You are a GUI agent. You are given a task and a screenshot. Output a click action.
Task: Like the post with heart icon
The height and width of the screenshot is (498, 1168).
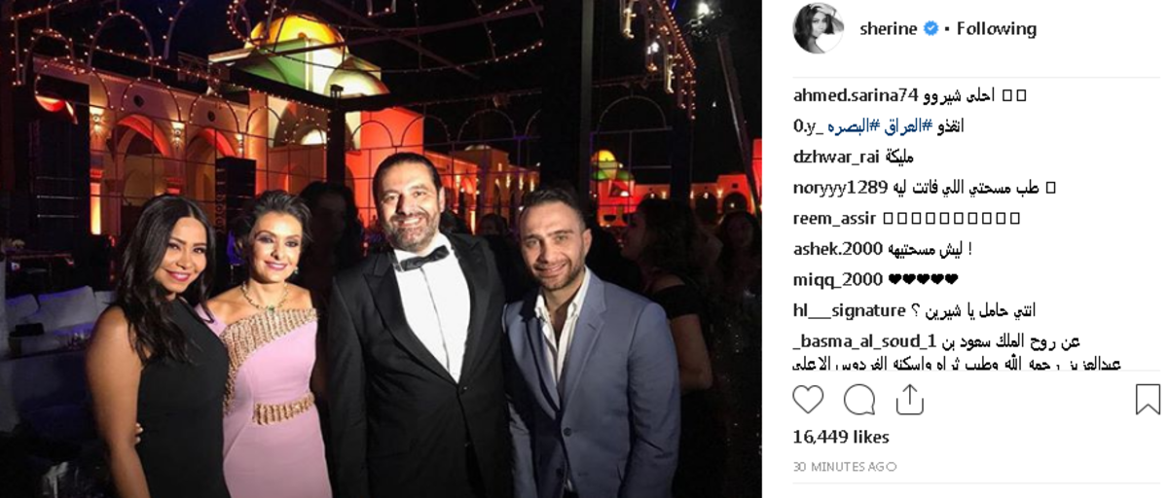(x=808, y=399)
